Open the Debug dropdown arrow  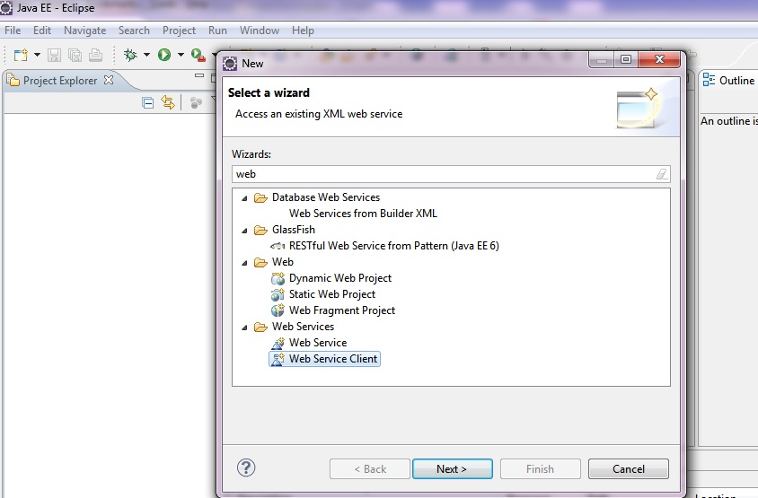[x=146, y=55]
